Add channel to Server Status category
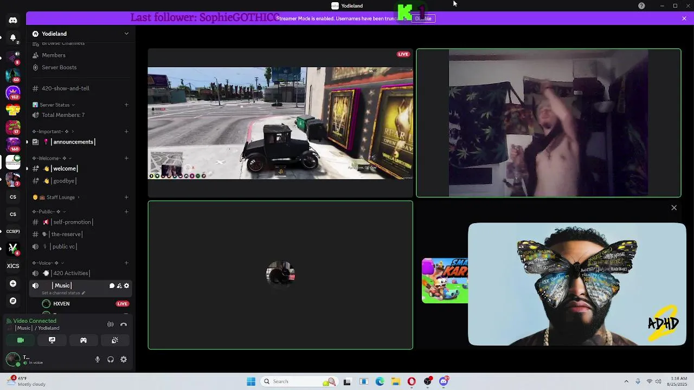This screenshot has width=694, height=390. click(x=126, y=105)
